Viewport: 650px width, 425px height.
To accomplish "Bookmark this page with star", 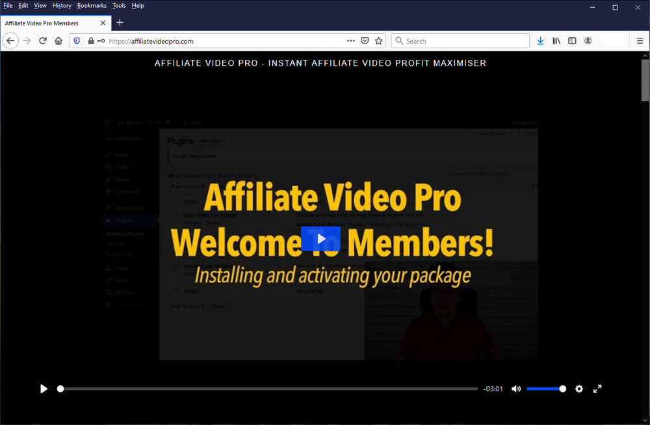I will point(378,40).
